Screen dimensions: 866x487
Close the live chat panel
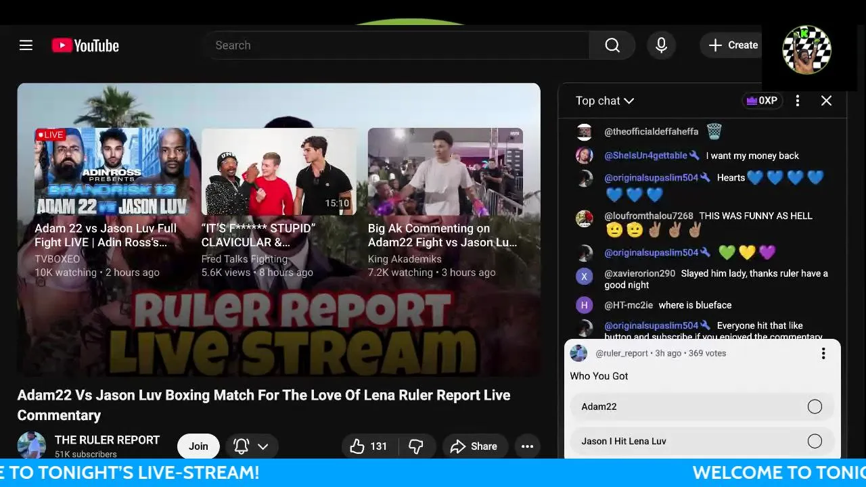826,101
